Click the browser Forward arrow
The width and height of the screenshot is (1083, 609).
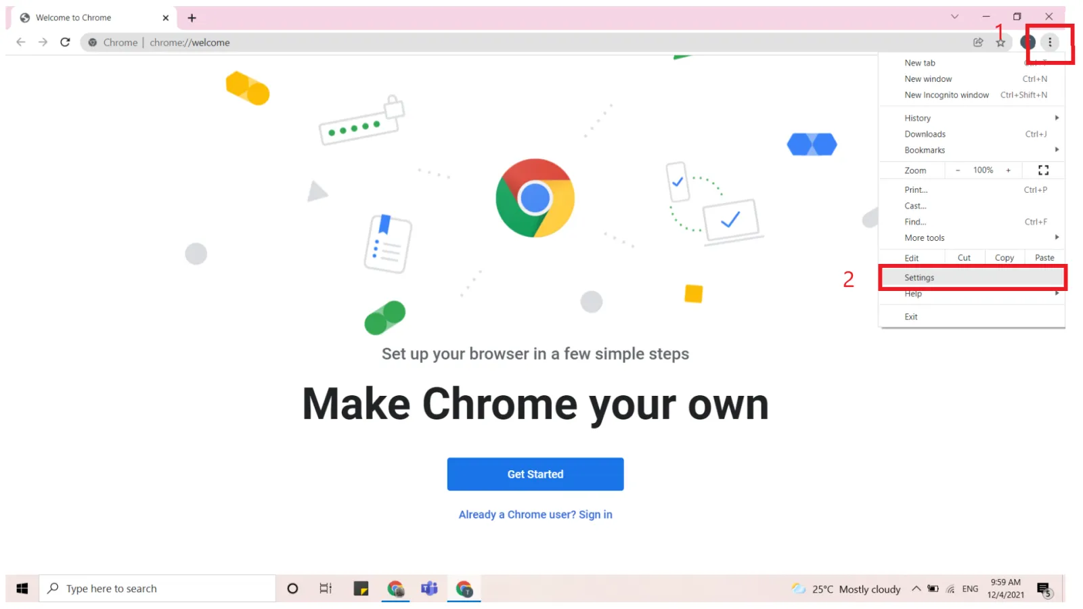click(x=43, y=42)
